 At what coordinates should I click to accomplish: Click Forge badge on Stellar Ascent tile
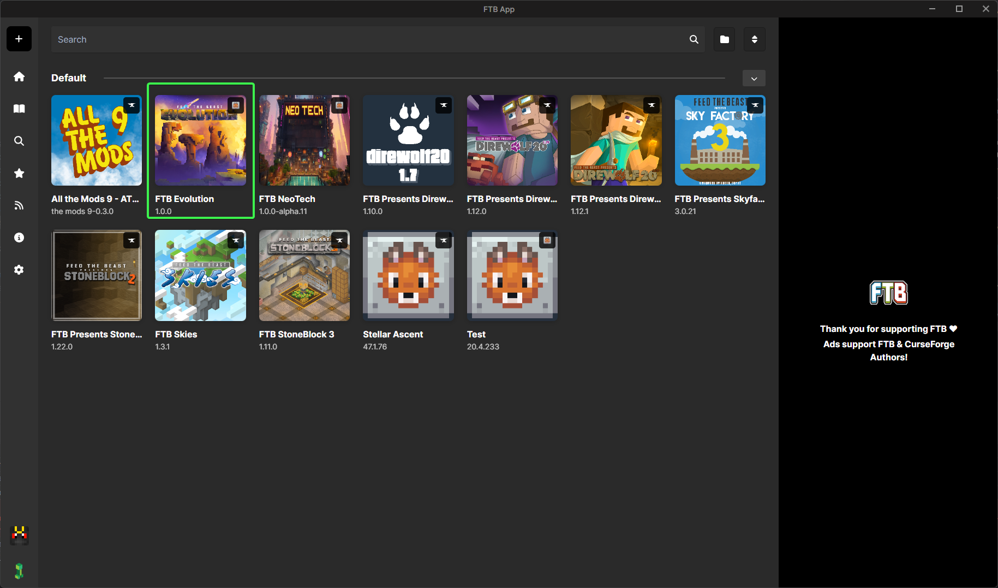444,240
